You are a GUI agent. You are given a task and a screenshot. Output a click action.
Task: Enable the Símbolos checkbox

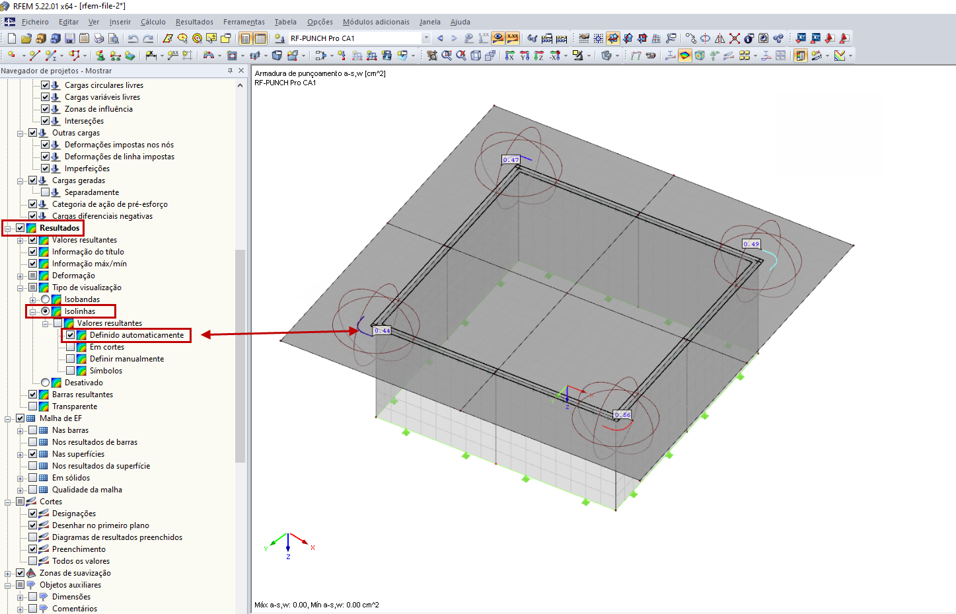point(71,371)
